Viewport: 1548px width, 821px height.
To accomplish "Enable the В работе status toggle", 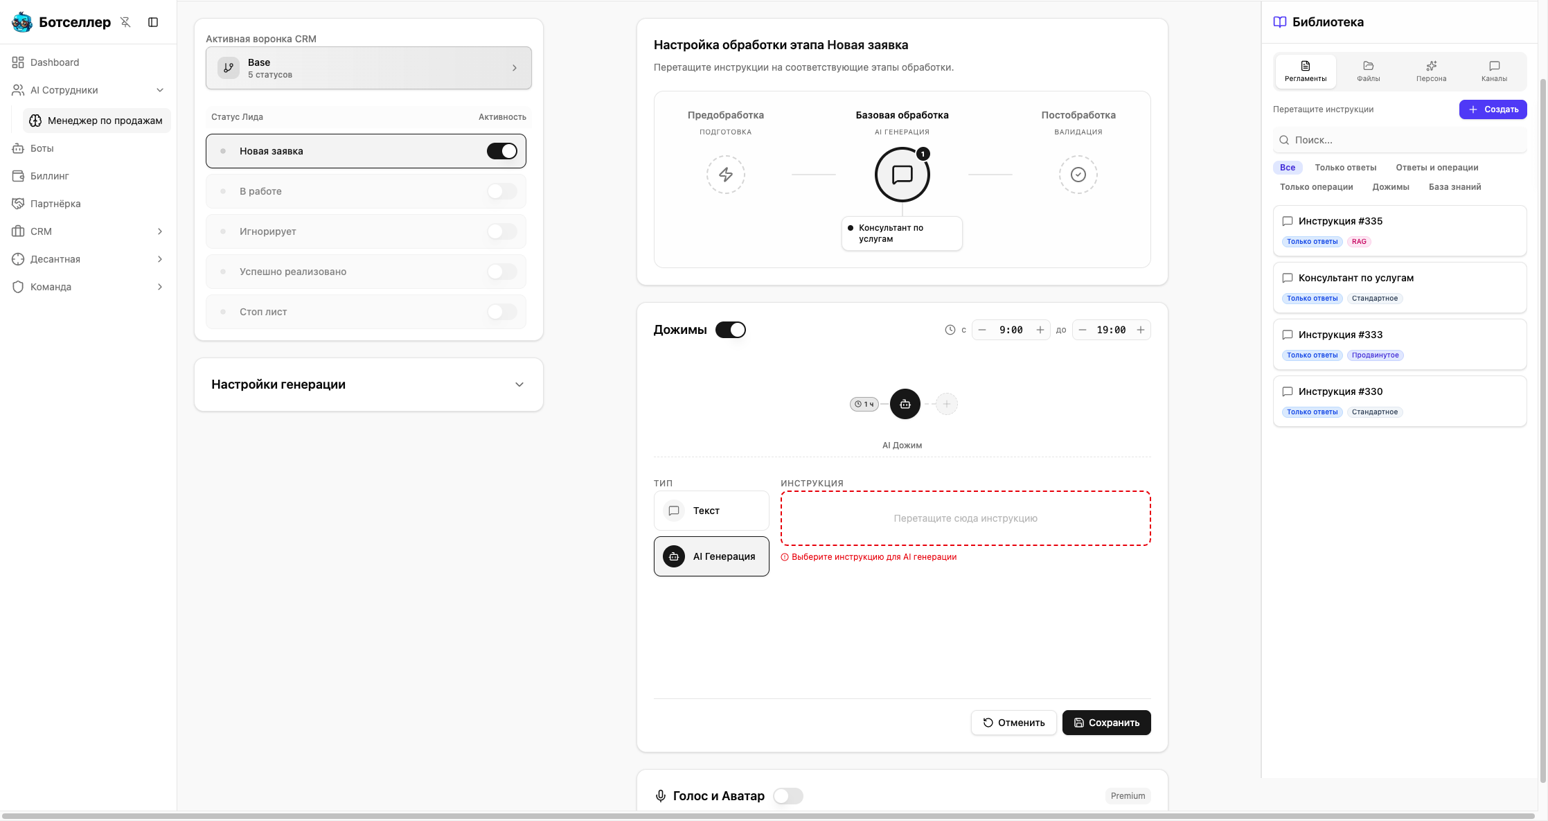I will click(x=501, y=191).
